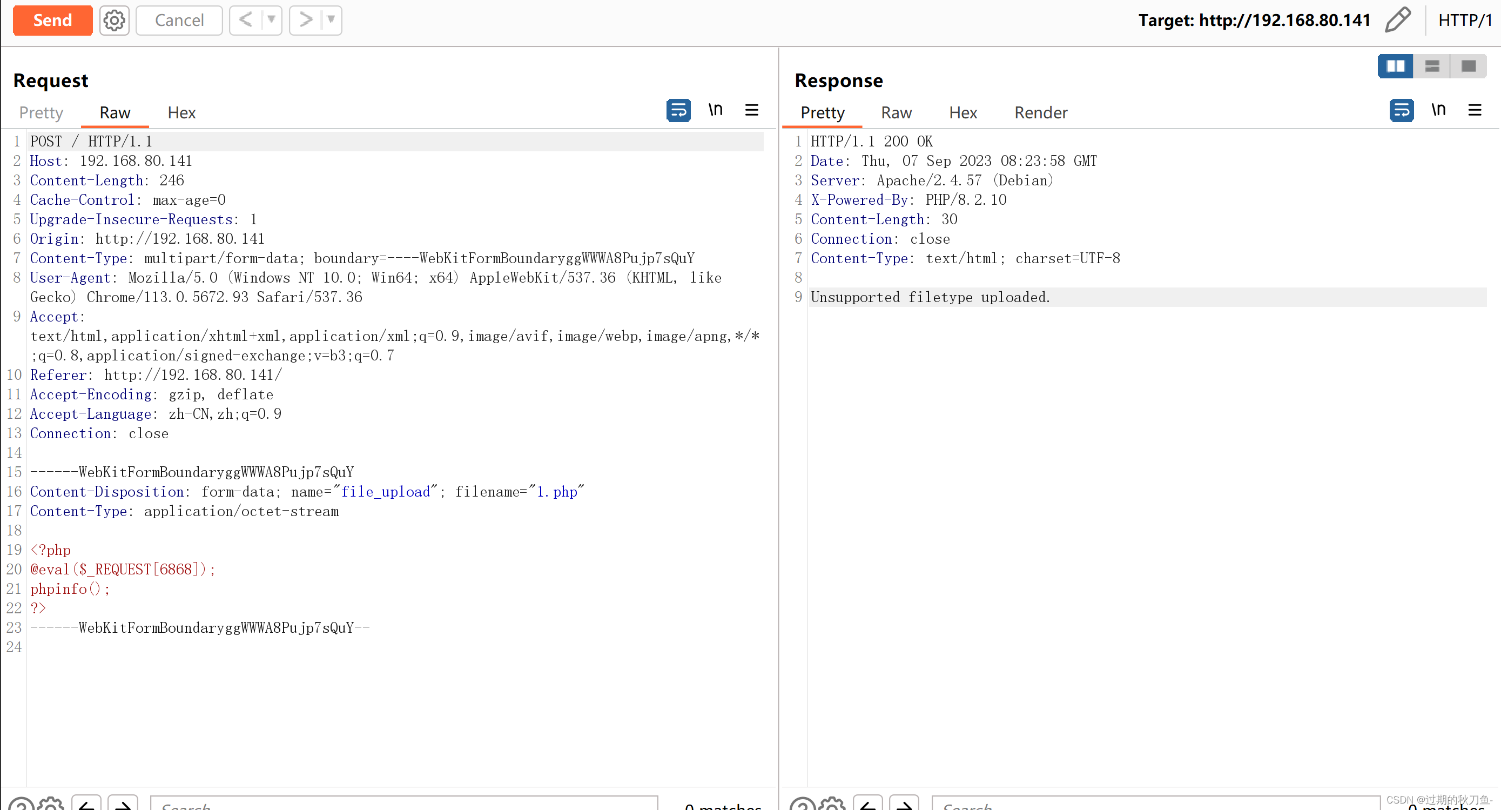This screenshot has height=810, width=1501.
Task: Click the response Connection: close header
Action: tap(880, 239)
